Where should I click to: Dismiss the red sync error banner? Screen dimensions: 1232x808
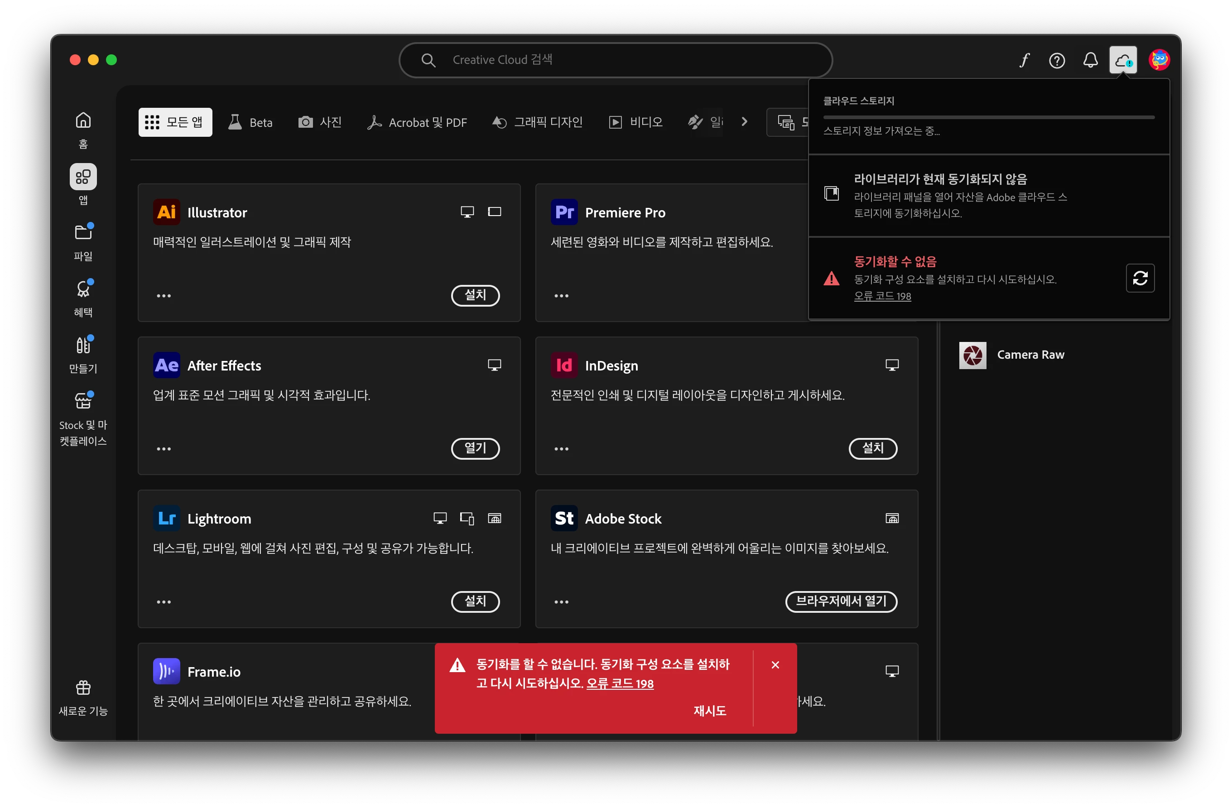(x=775, y=664)
